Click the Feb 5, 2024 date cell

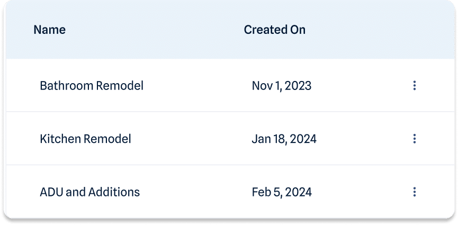(x=282, y=192)
